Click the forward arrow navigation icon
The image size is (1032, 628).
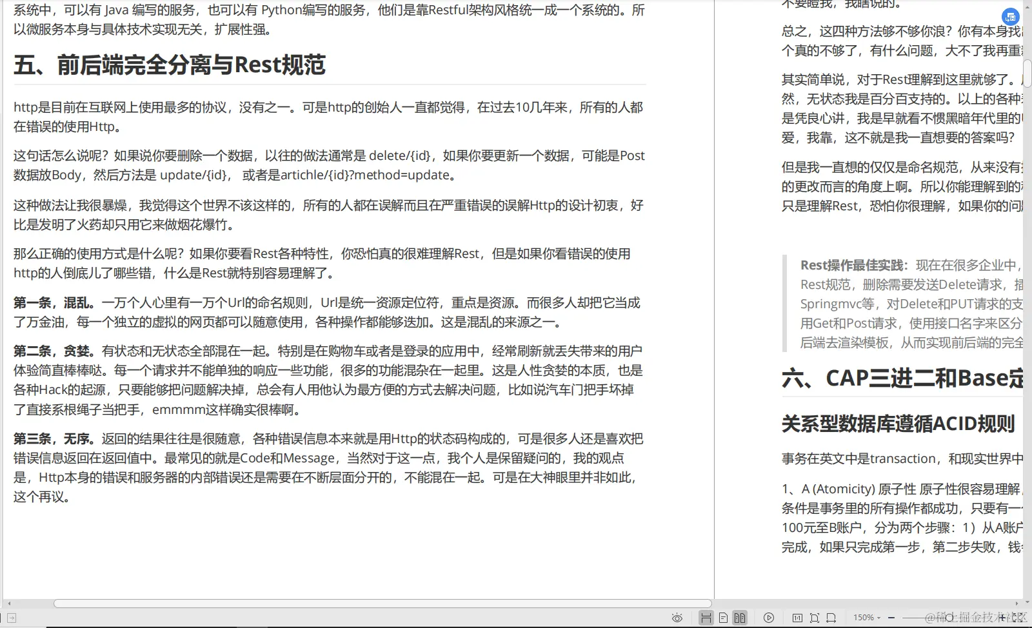click(x=12, y=618)
